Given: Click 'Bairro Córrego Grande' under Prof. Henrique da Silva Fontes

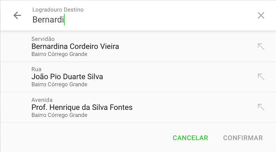Looking at the screenshot, I should point(59,115).
